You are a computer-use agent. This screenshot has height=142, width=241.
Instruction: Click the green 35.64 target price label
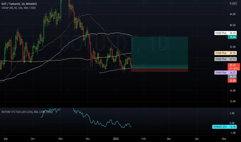pyautogui.click(x=232, y=37)
